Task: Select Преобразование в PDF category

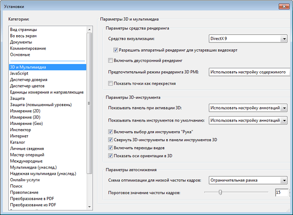Action: [x=48, y=199]
